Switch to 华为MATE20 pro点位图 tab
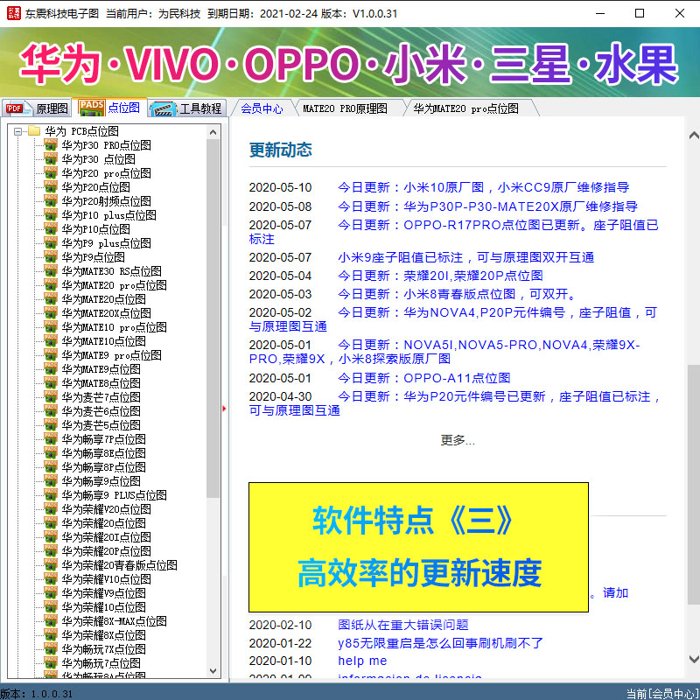This screenshot has width=700, height=700. [x=466, y=108]
